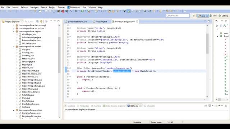Switch to the Java EE perspective
The width and height of the screenshot is (230, 129).
point(203,16)
